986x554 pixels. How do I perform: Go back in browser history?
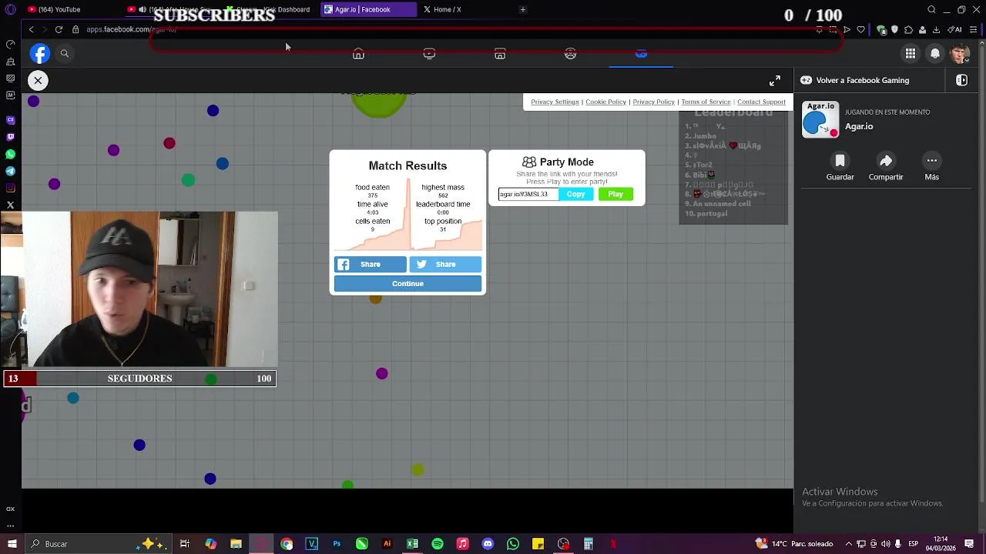[x=31, y=29]
